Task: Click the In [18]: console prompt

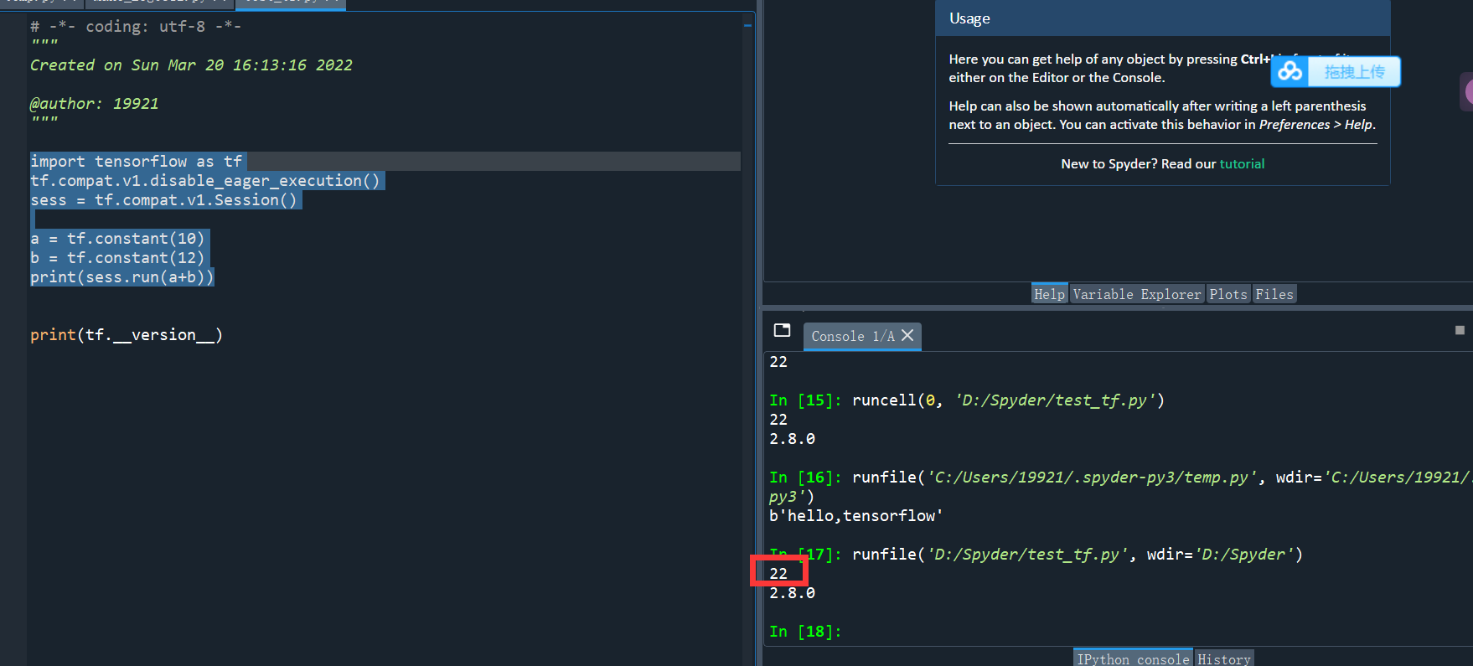Action: (805, 632)
